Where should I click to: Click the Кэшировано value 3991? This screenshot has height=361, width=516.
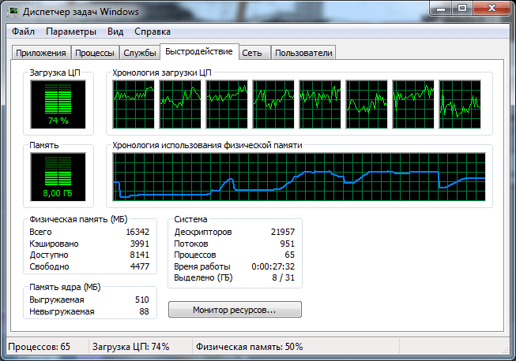(x=140, y=244)
